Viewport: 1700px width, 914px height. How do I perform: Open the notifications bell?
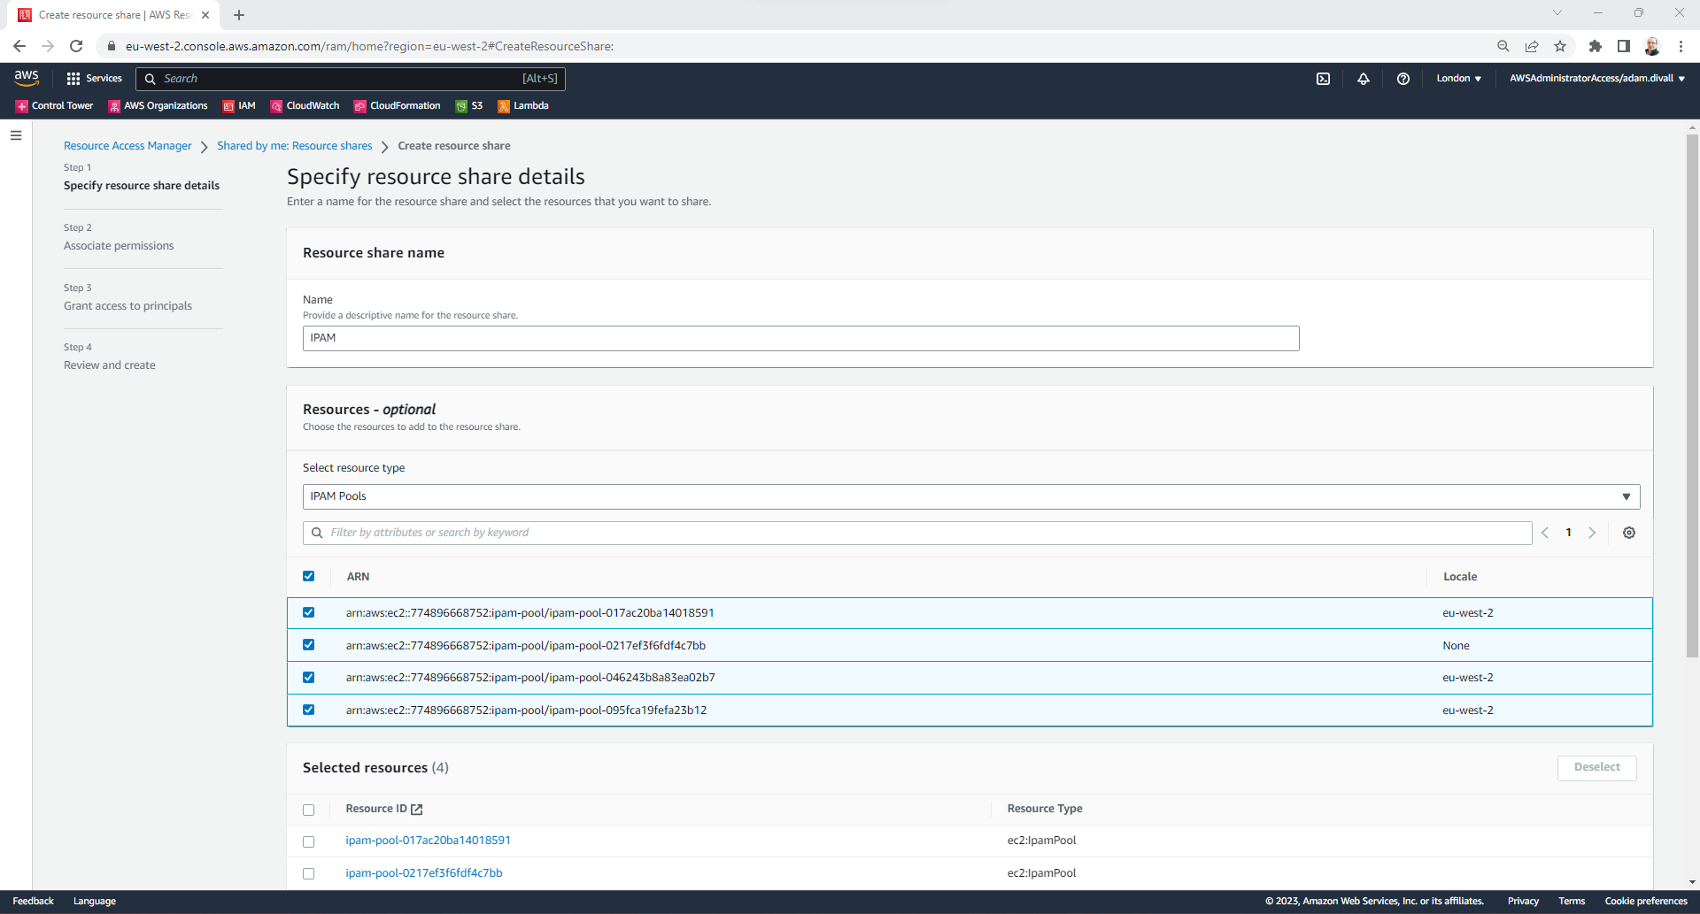coord(1364,79)
